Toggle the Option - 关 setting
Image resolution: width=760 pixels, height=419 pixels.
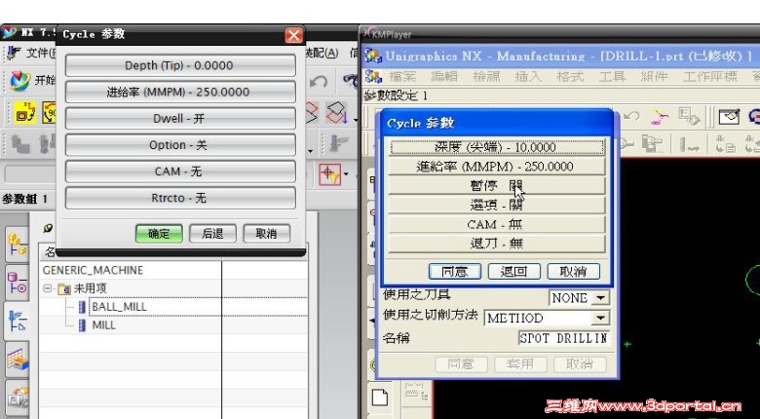pos(180,145)
